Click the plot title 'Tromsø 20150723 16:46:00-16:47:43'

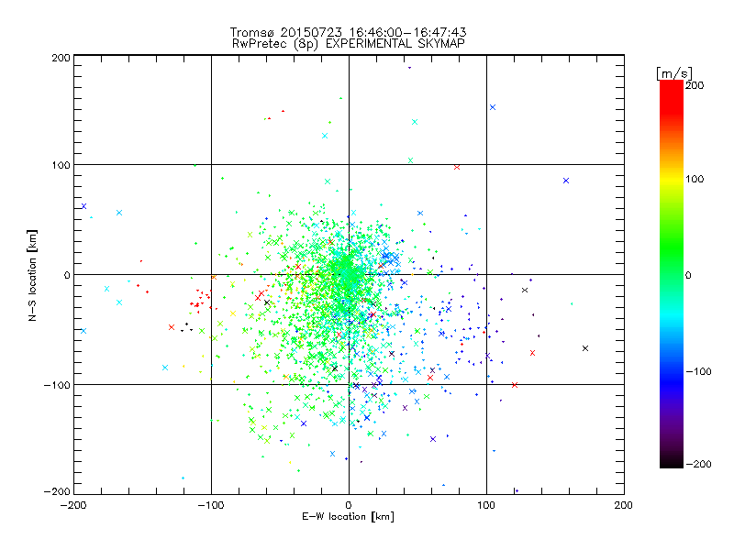pos(349,32)
